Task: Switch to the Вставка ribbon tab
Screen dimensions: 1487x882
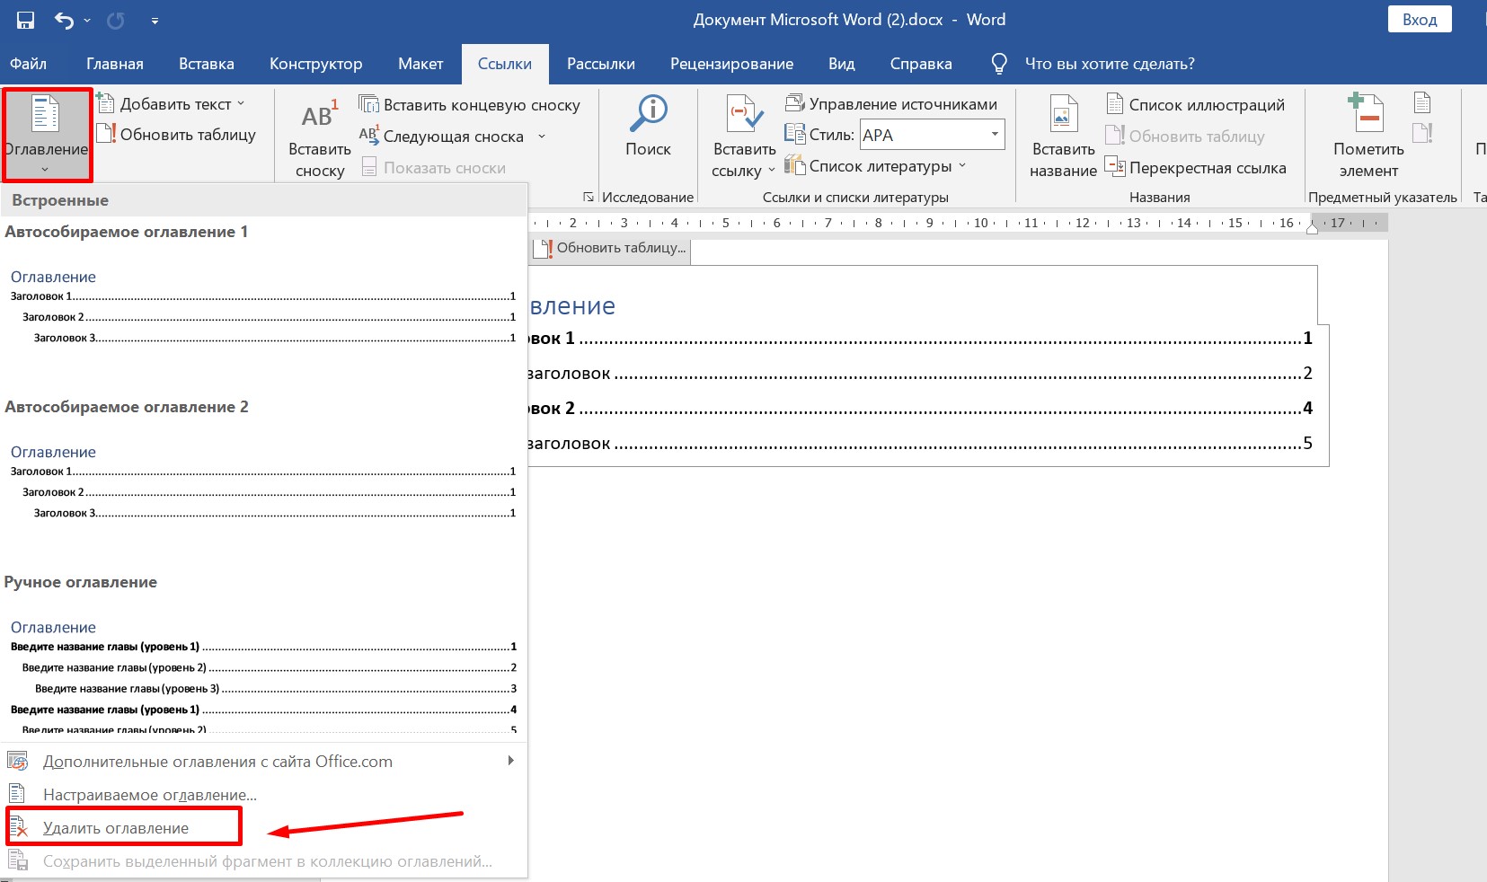Action: [206, 64]
